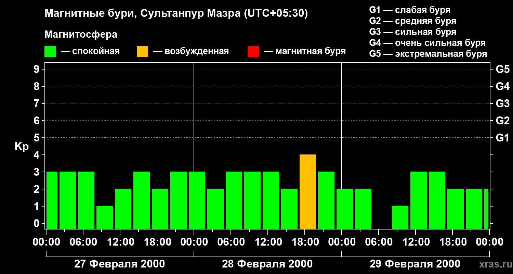This screenshot has height=274, width=513.
Task: Click the green 'спокойная' legend swatch
Action: [x=50, y=52]
